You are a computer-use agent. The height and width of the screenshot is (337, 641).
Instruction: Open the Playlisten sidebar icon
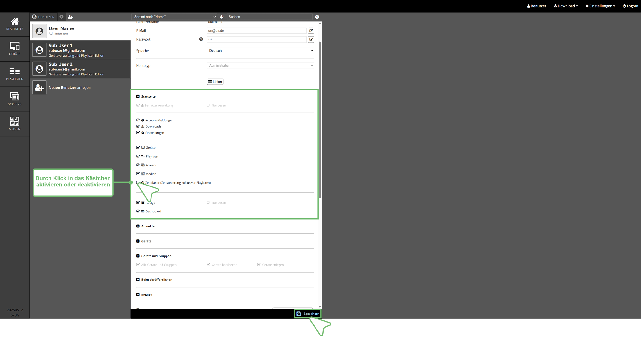point(15,74)
